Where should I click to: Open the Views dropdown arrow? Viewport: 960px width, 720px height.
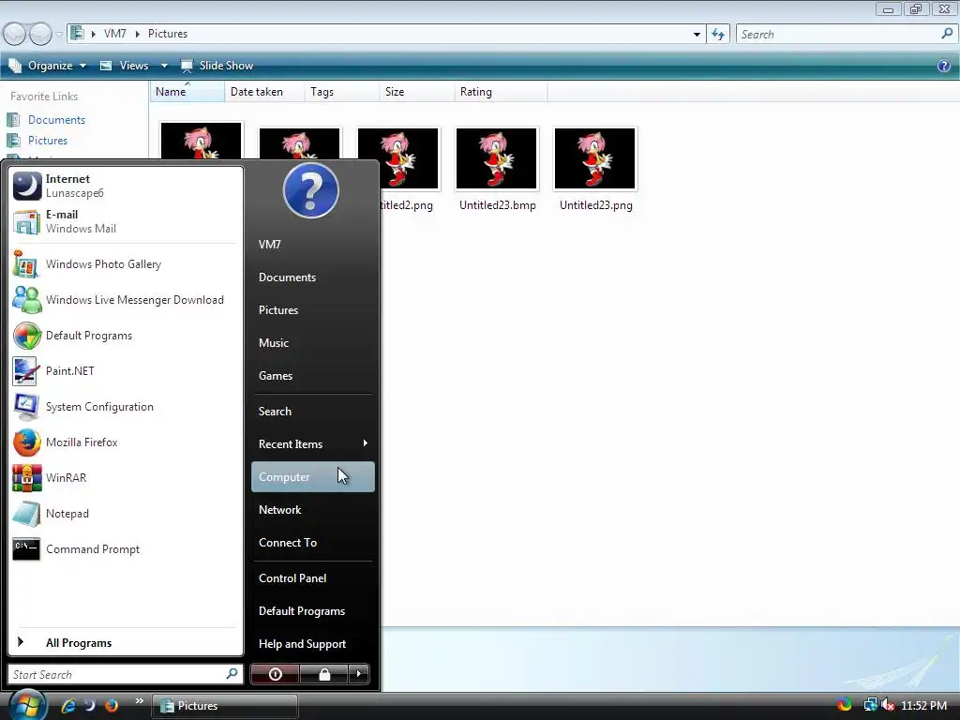[x=164, y=66]
